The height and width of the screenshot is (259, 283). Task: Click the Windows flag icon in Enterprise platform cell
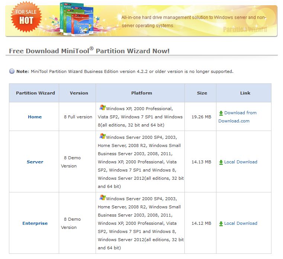tap(103, 197)
